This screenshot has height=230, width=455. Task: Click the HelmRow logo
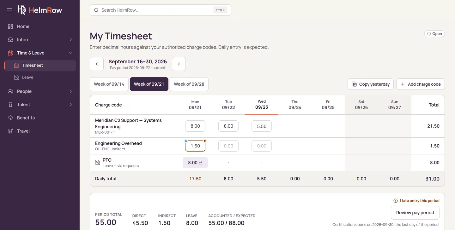40,10
